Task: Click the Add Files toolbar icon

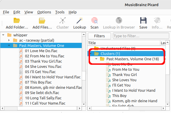Action: (42, 20)
